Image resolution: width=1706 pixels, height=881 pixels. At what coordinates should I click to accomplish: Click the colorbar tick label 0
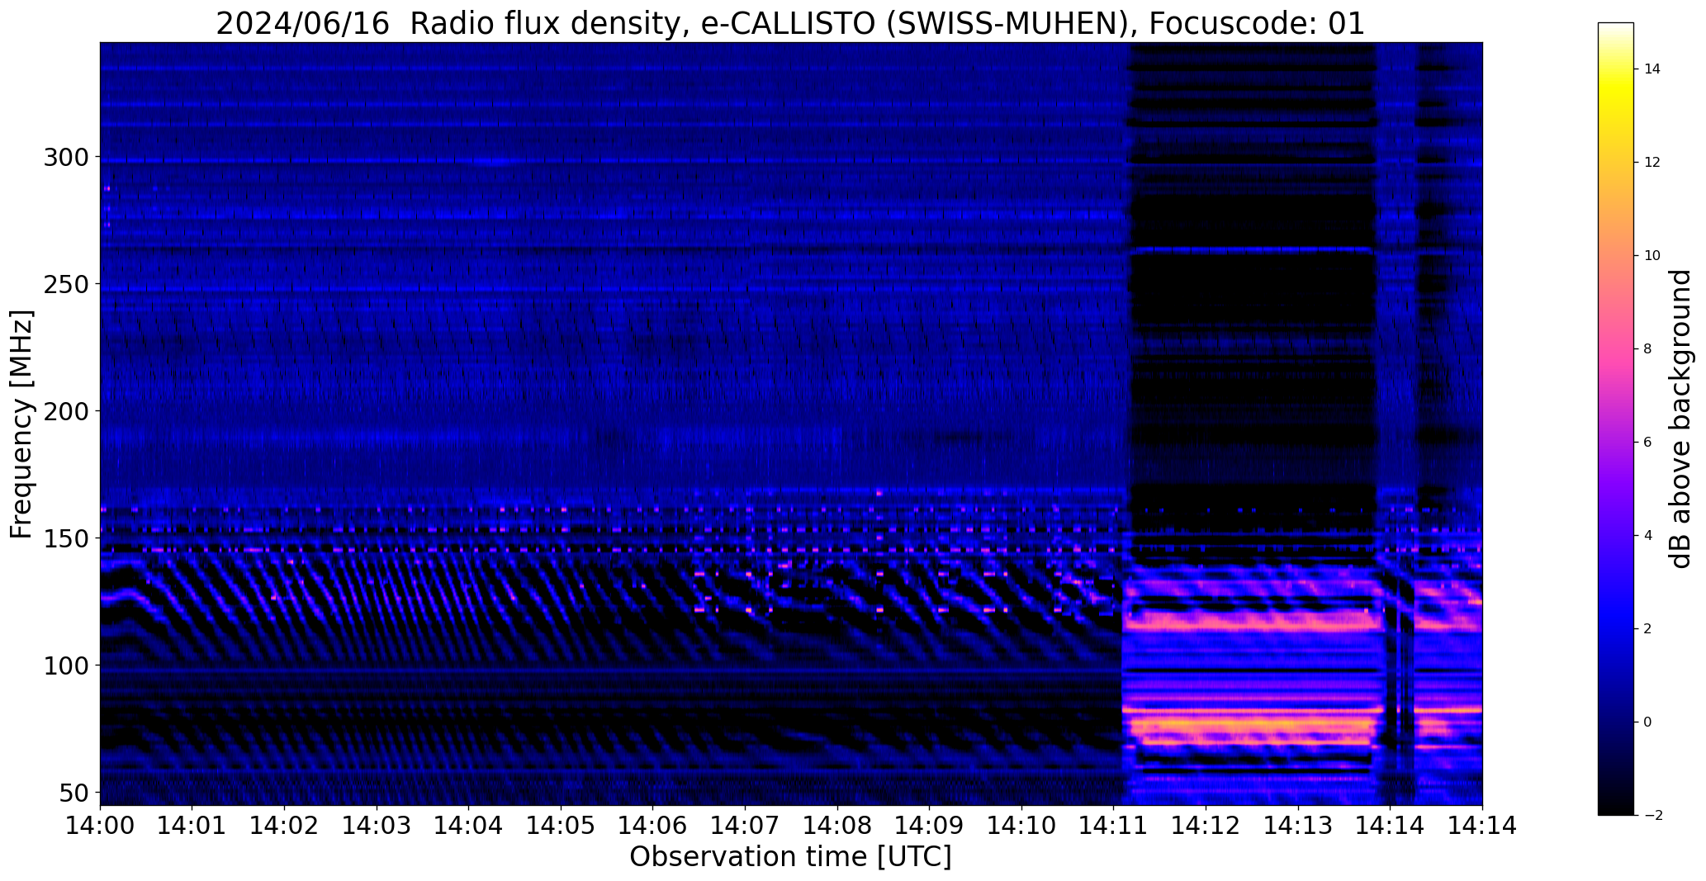coord(1648,722)
